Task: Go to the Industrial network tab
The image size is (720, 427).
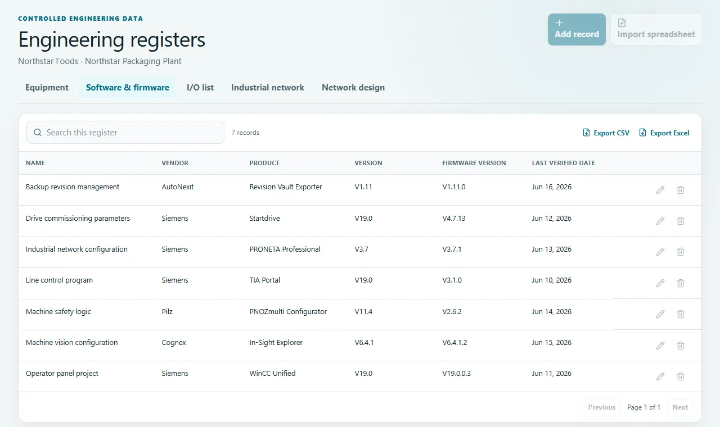Action: click(268, 88)
